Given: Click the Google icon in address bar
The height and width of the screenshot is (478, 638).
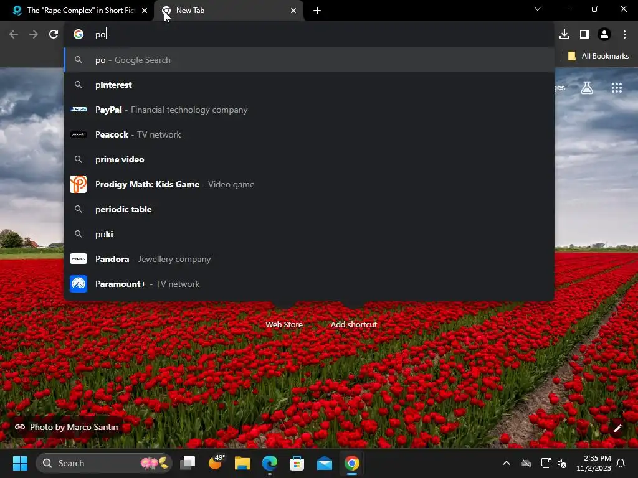Looking at the screenshot, I should 79,34.
